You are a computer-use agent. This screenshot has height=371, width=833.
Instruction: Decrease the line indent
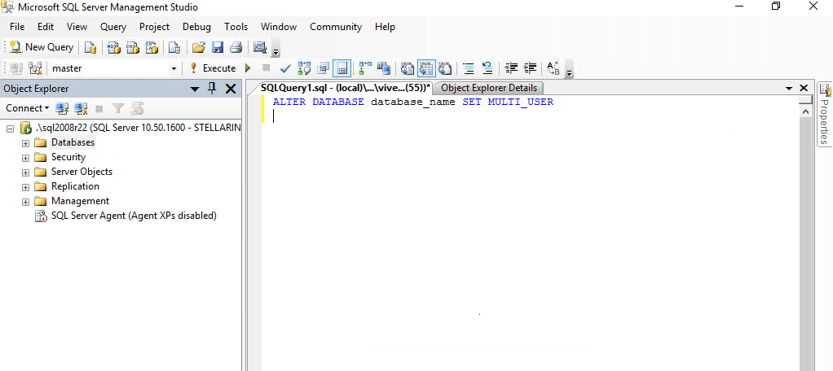(511, 68)
